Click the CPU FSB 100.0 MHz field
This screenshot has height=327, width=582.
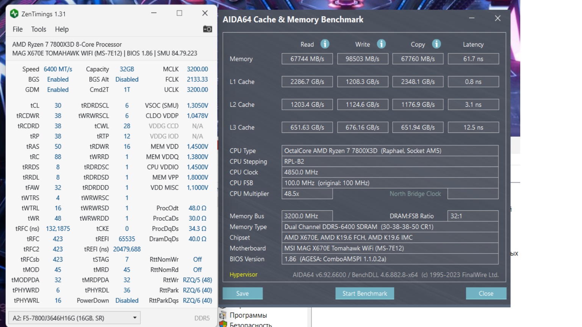(390, 183)
